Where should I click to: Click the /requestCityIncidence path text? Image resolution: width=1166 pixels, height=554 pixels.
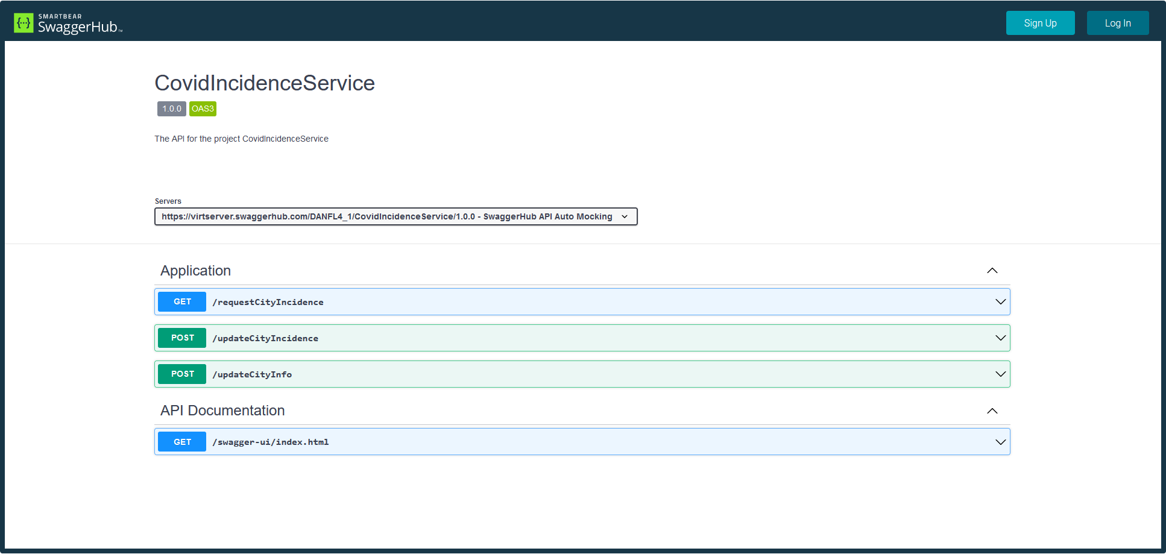pyautogui.click(x=268, y=302)
